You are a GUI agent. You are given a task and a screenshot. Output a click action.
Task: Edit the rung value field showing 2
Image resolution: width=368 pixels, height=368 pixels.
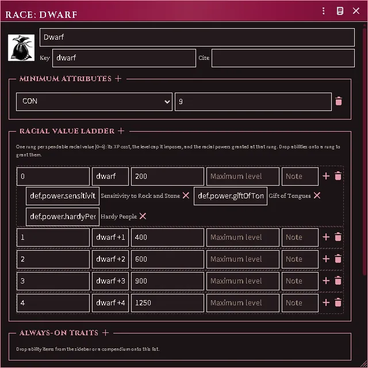click(x=53, y=259)
